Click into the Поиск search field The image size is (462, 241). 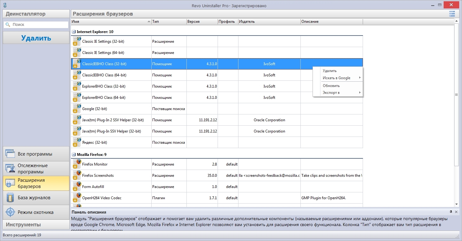pyautogui.click(x=36, y=24)
